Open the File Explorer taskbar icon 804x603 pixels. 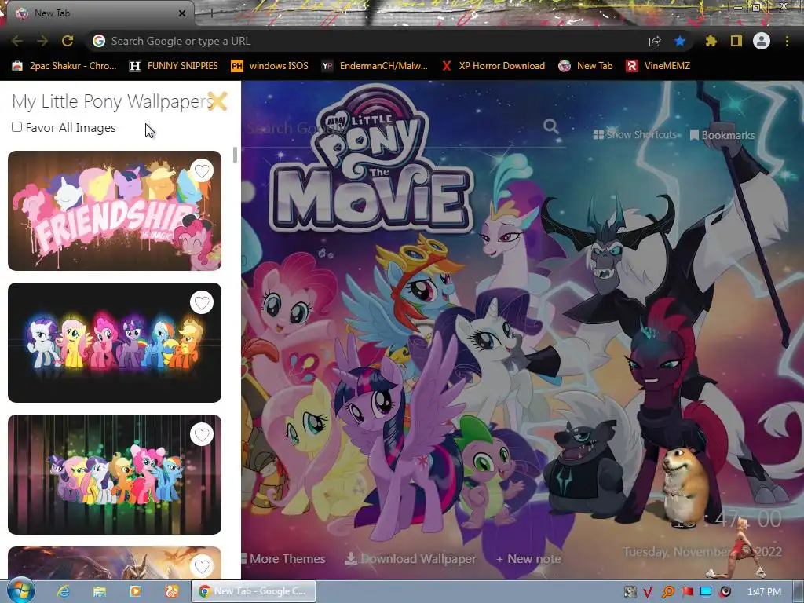[x=100, y=592]
